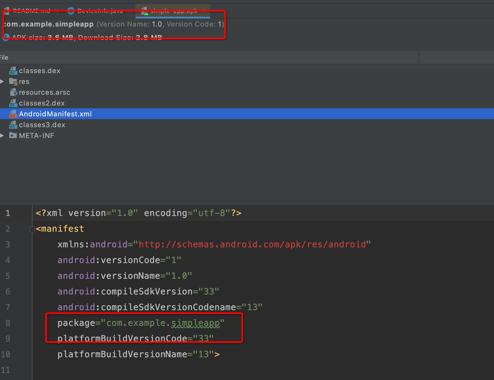Click the manifest opening tag text
This screenshot has width=494, height=380.
click(60, 229)
